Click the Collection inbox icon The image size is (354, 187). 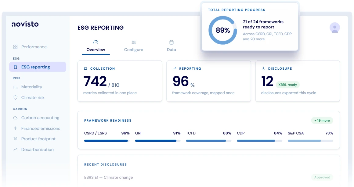point(85,68)
